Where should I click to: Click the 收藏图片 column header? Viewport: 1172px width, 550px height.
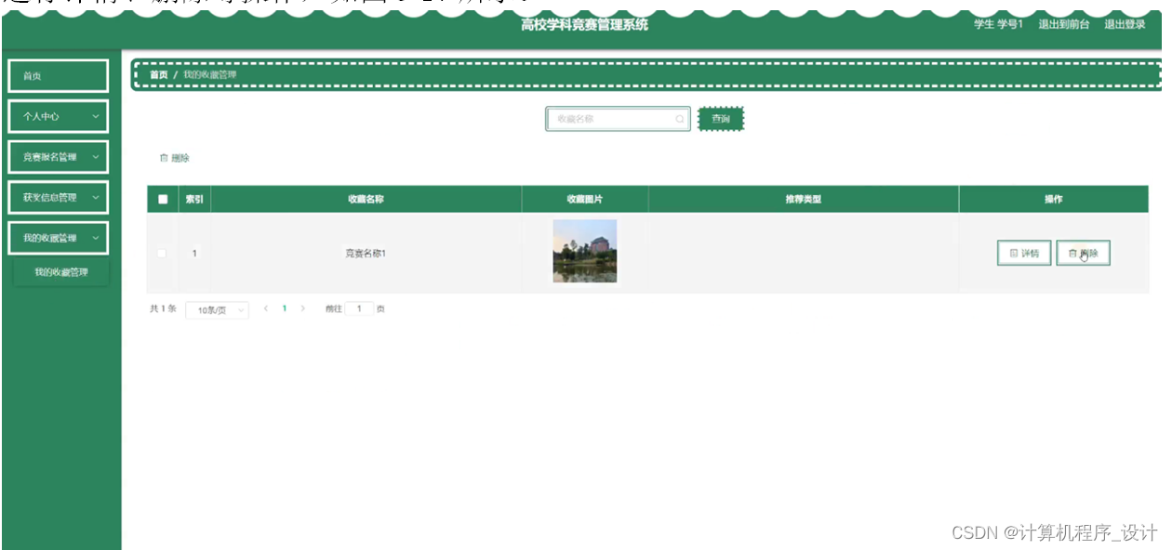[x=585, y=199]
